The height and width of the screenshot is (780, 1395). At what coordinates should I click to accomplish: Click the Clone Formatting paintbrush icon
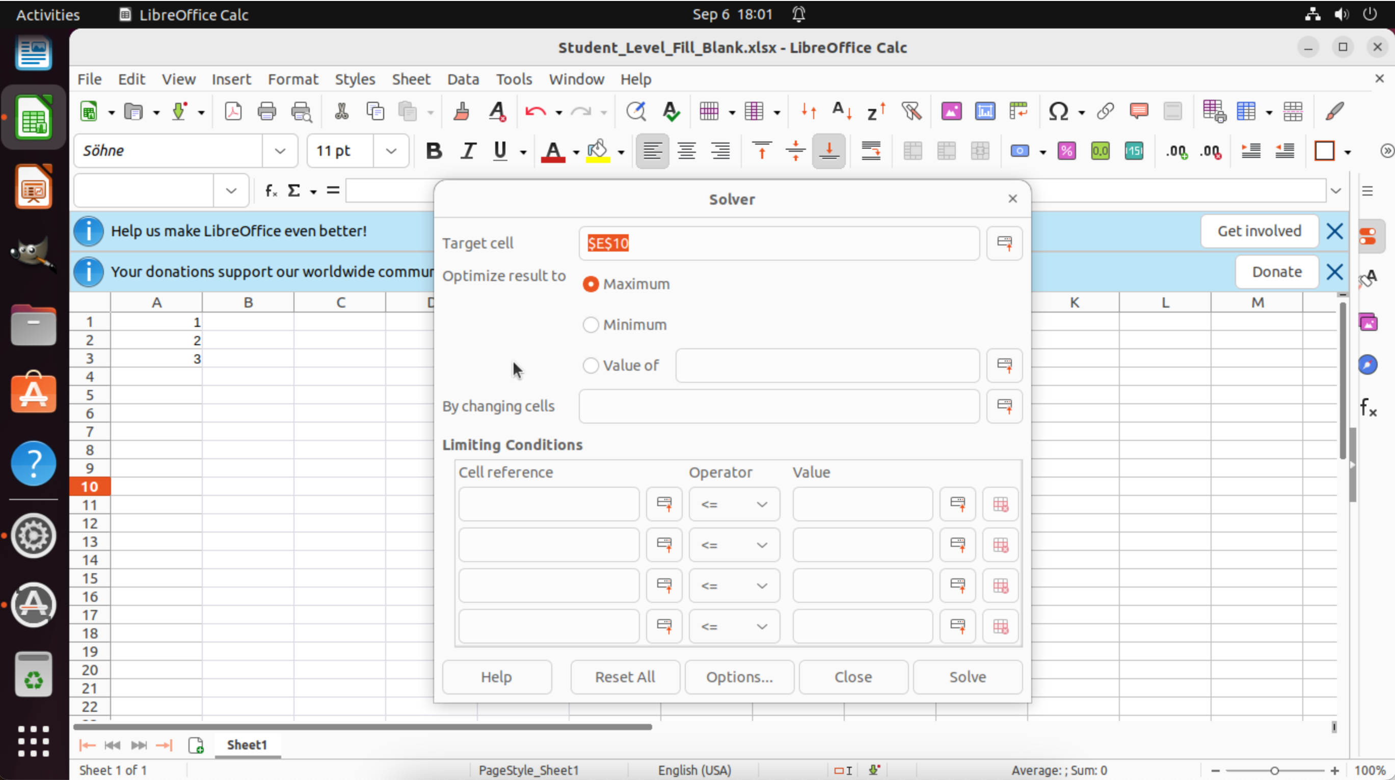[x=461, y=112]
